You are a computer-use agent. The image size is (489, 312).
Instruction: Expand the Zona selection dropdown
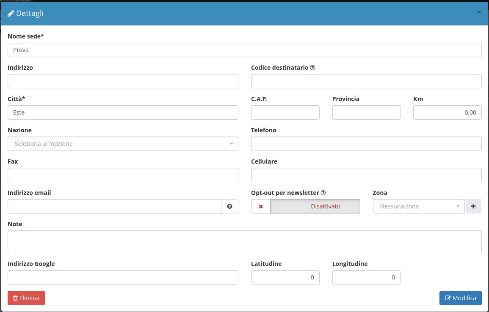(418, 206)
